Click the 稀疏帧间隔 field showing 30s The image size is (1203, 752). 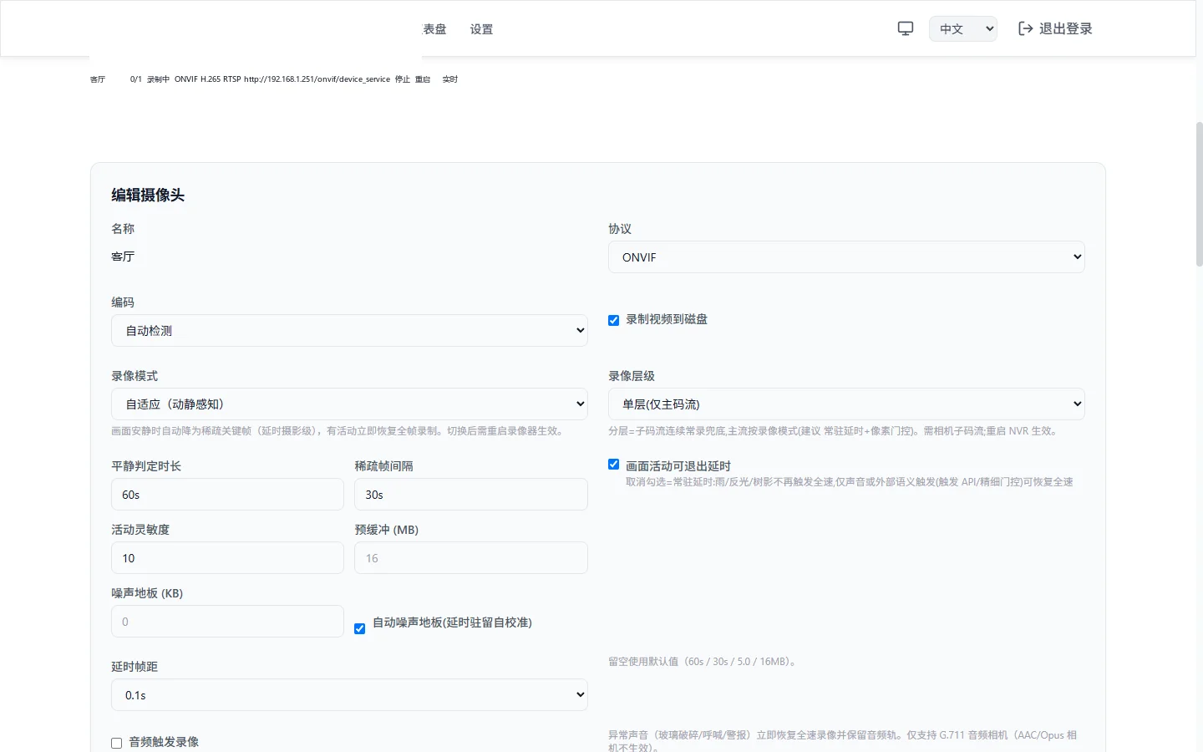[x=471, y=495]
